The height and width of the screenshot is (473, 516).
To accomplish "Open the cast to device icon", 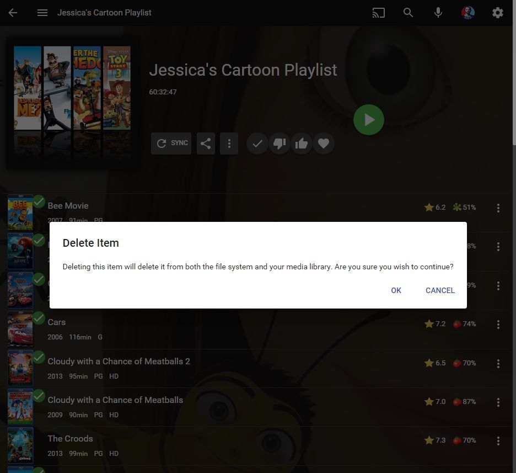I will point(379,13).
